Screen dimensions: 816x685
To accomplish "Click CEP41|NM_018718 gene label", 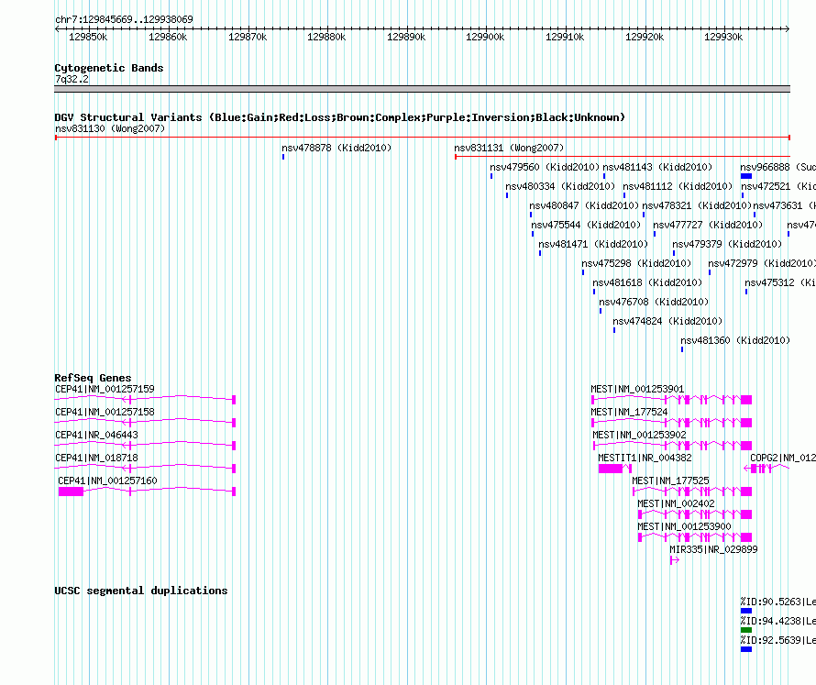I will 96,458.
